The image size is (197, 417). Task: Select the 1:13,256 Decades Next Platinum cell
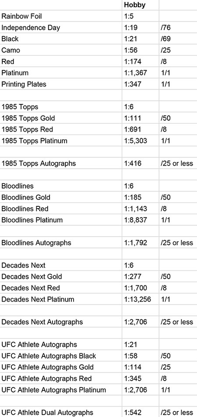point(140,299)
